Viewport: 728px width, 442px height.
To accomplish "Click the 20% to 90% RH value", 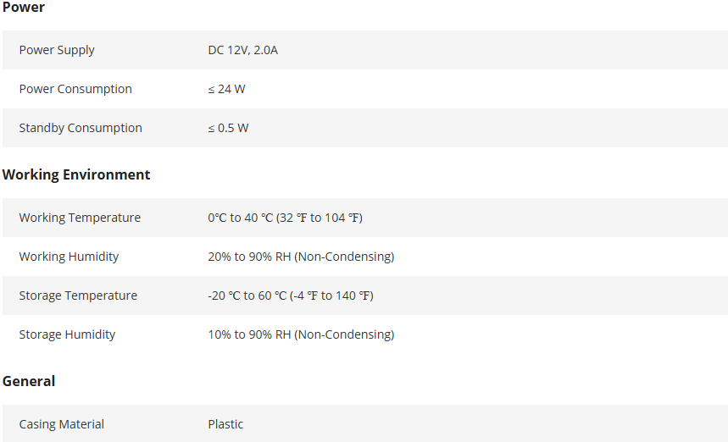I will pos(301,257).
